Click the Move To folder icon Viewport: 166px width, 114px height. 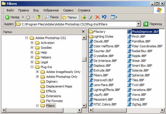[84, 17]
